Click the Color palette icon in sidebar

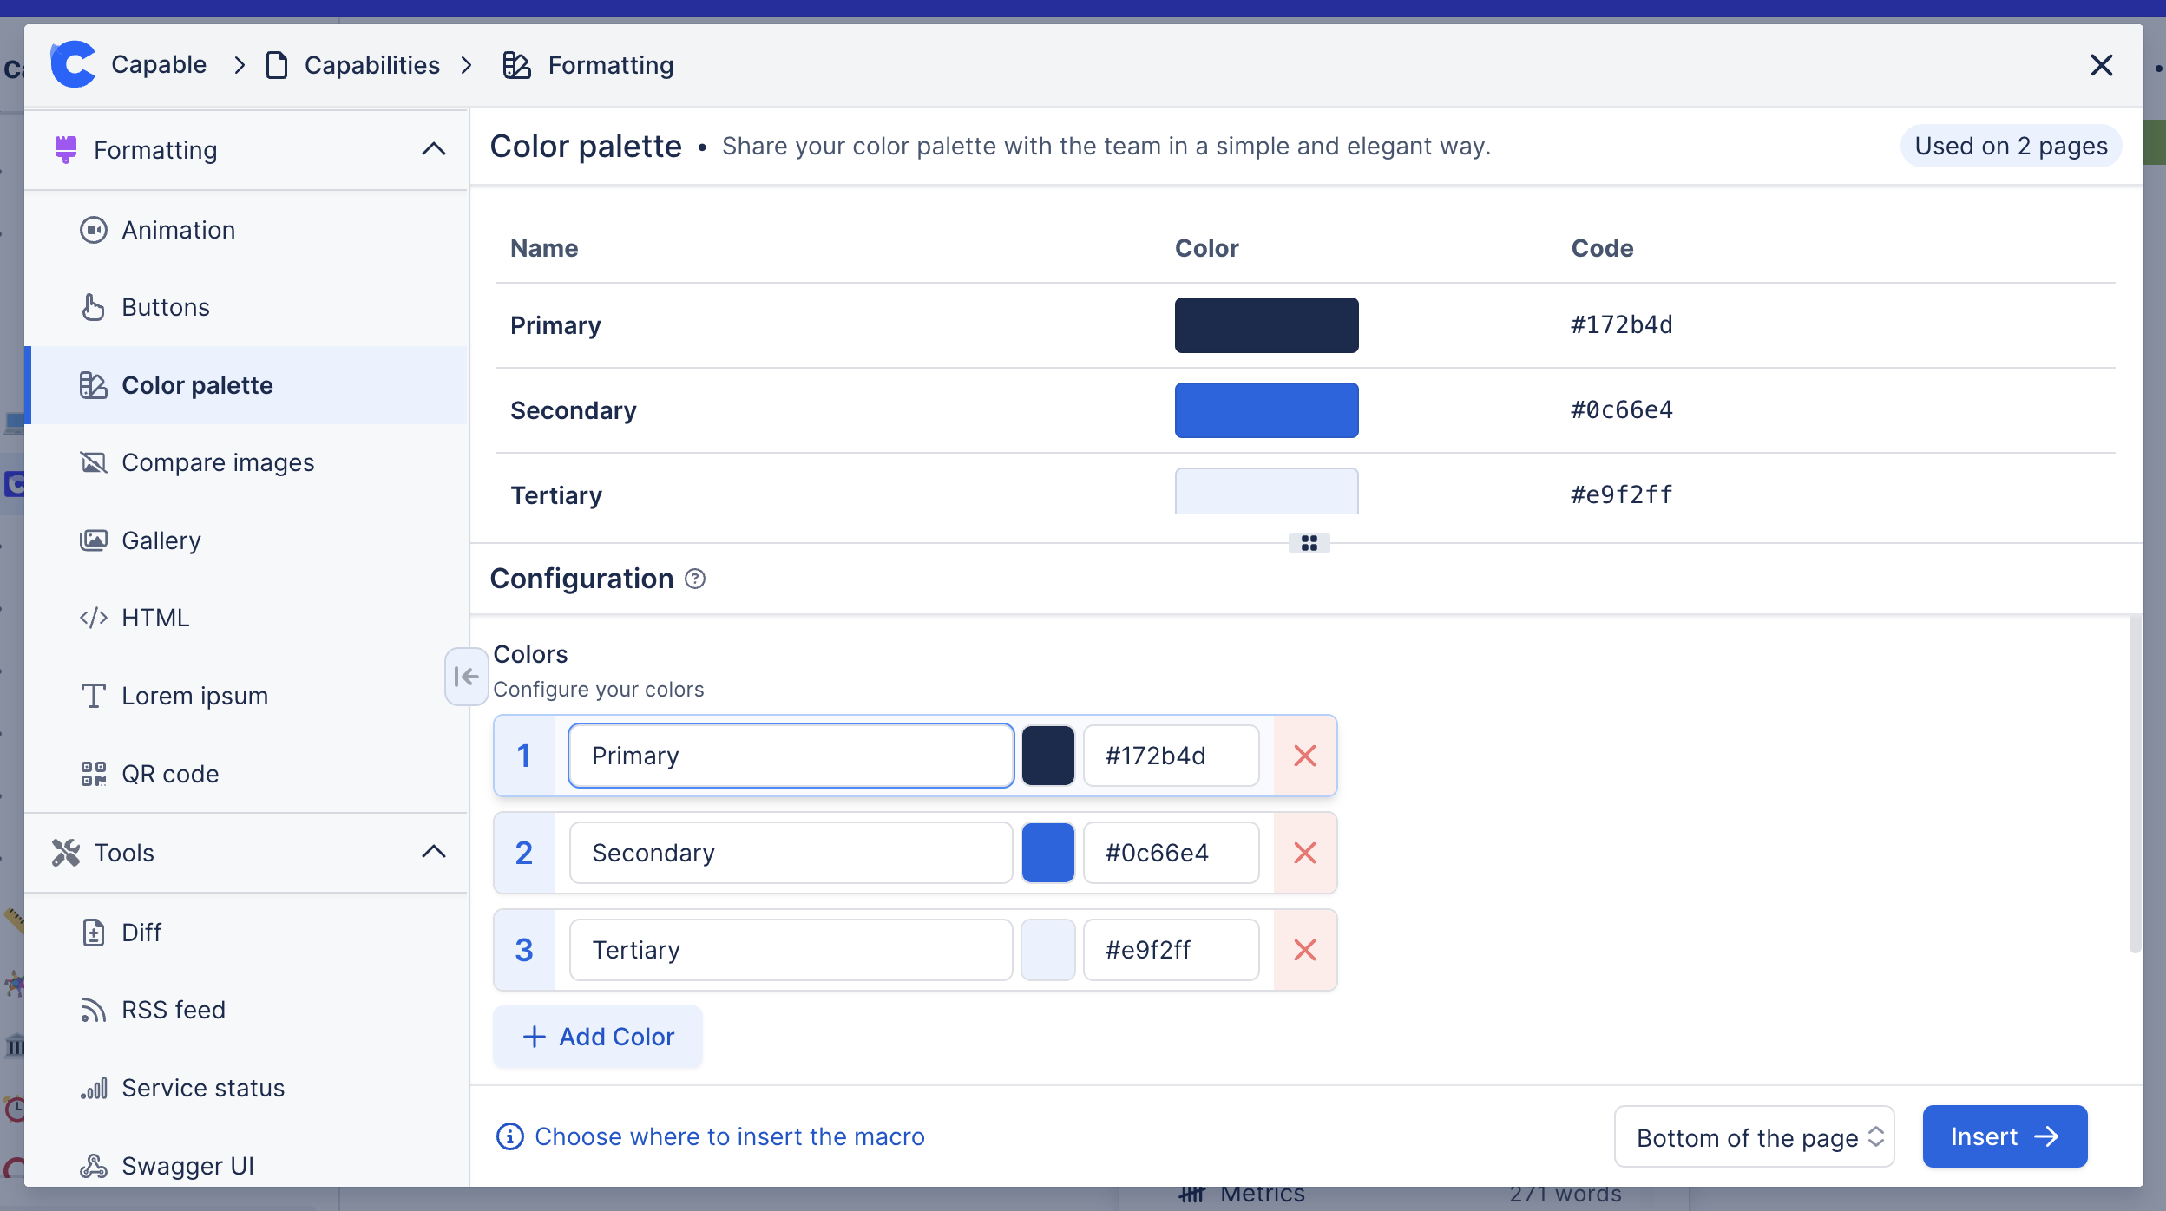tap(94, 383)
